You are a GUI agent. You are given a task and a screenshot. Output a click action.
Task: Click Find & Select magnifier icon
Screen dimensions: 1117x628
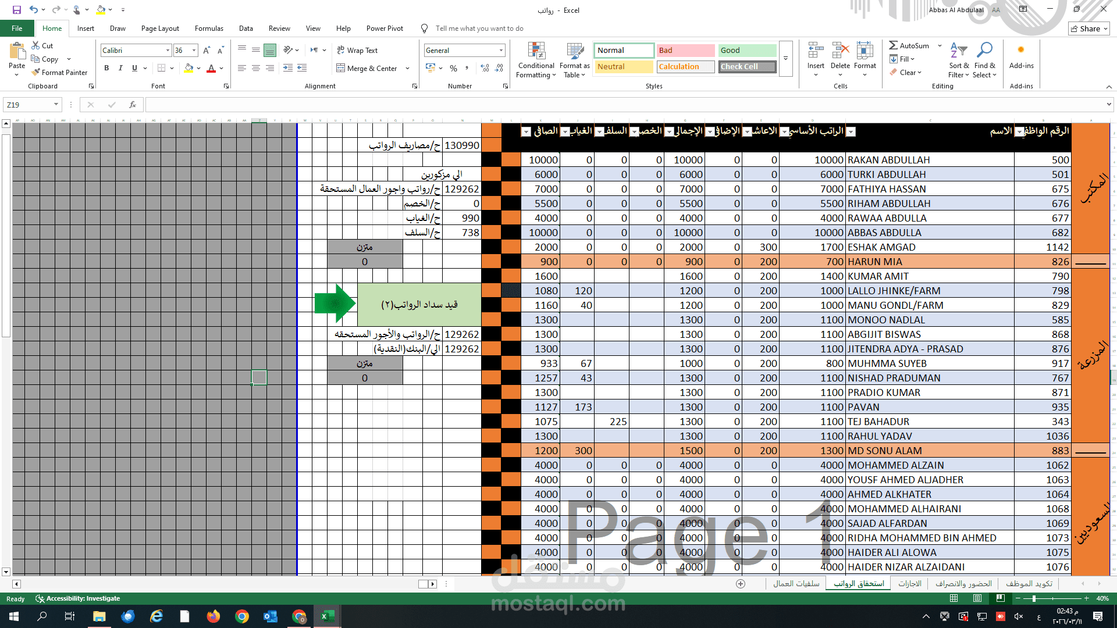pyautogui.click(x=984, y=51)
